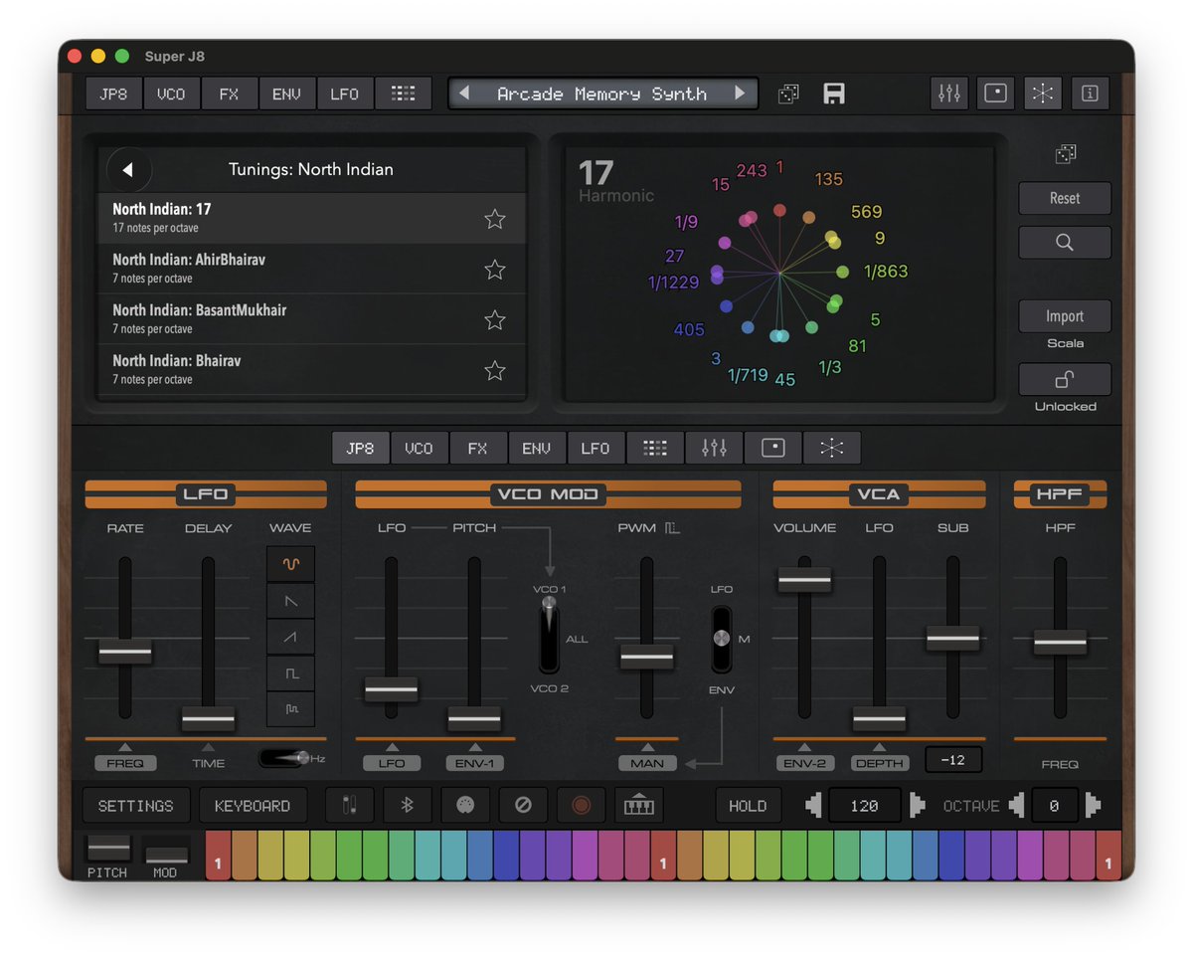Switch to the top FX tab
1193x958 pixels.
click(x=229, y=94)
